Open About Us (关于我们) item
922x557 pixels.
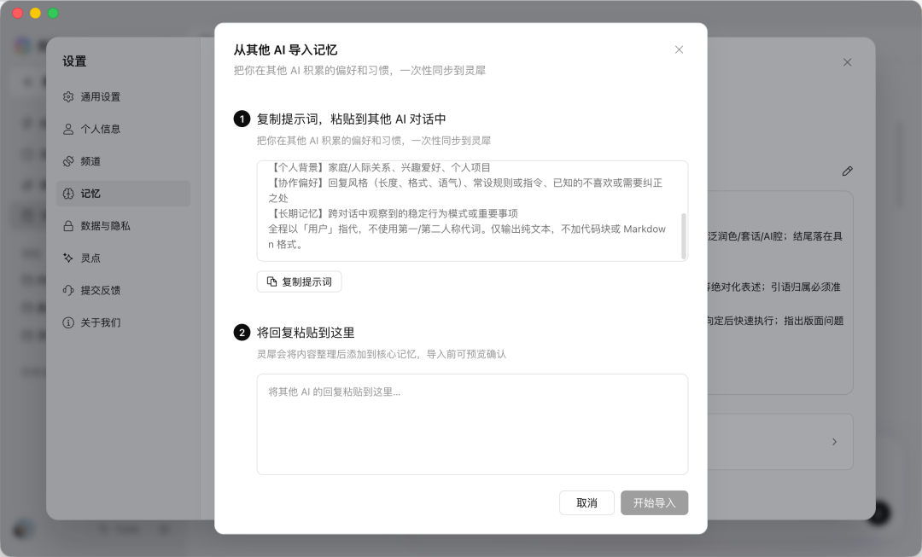123,322
